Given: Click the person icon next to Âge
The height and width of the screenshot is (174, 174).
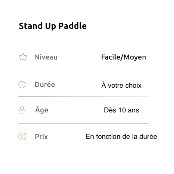Looking at the screenshot, I should [x=22, y=110].
